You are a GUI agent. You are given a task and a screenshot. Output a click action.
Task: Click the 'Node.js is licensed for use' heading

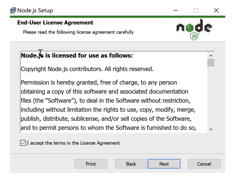click(x=77, y=56)
